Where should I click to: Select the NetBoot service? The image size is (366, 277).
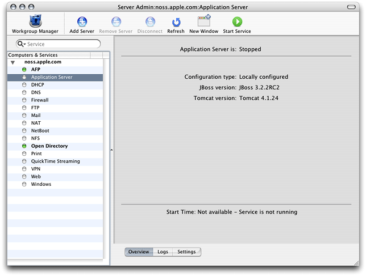tap(40, 131)
